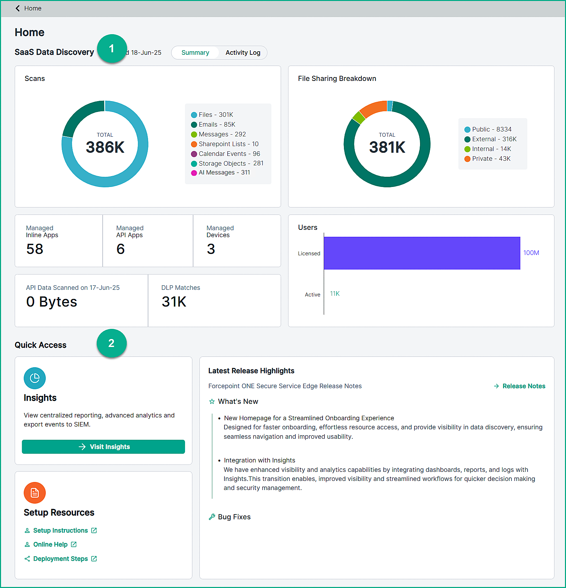Screen dimensions: 566x588
Task: Click the wrench icon beside Bug Fixes
Action: (212, 517)
